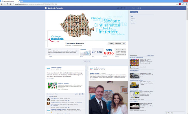Click the Create Page button
This screenshot has height=114, width=188.
134,12
